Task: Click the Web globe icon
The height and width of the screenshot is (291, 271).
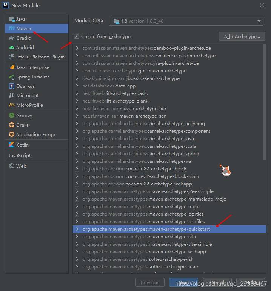Action: coord(12,166)
